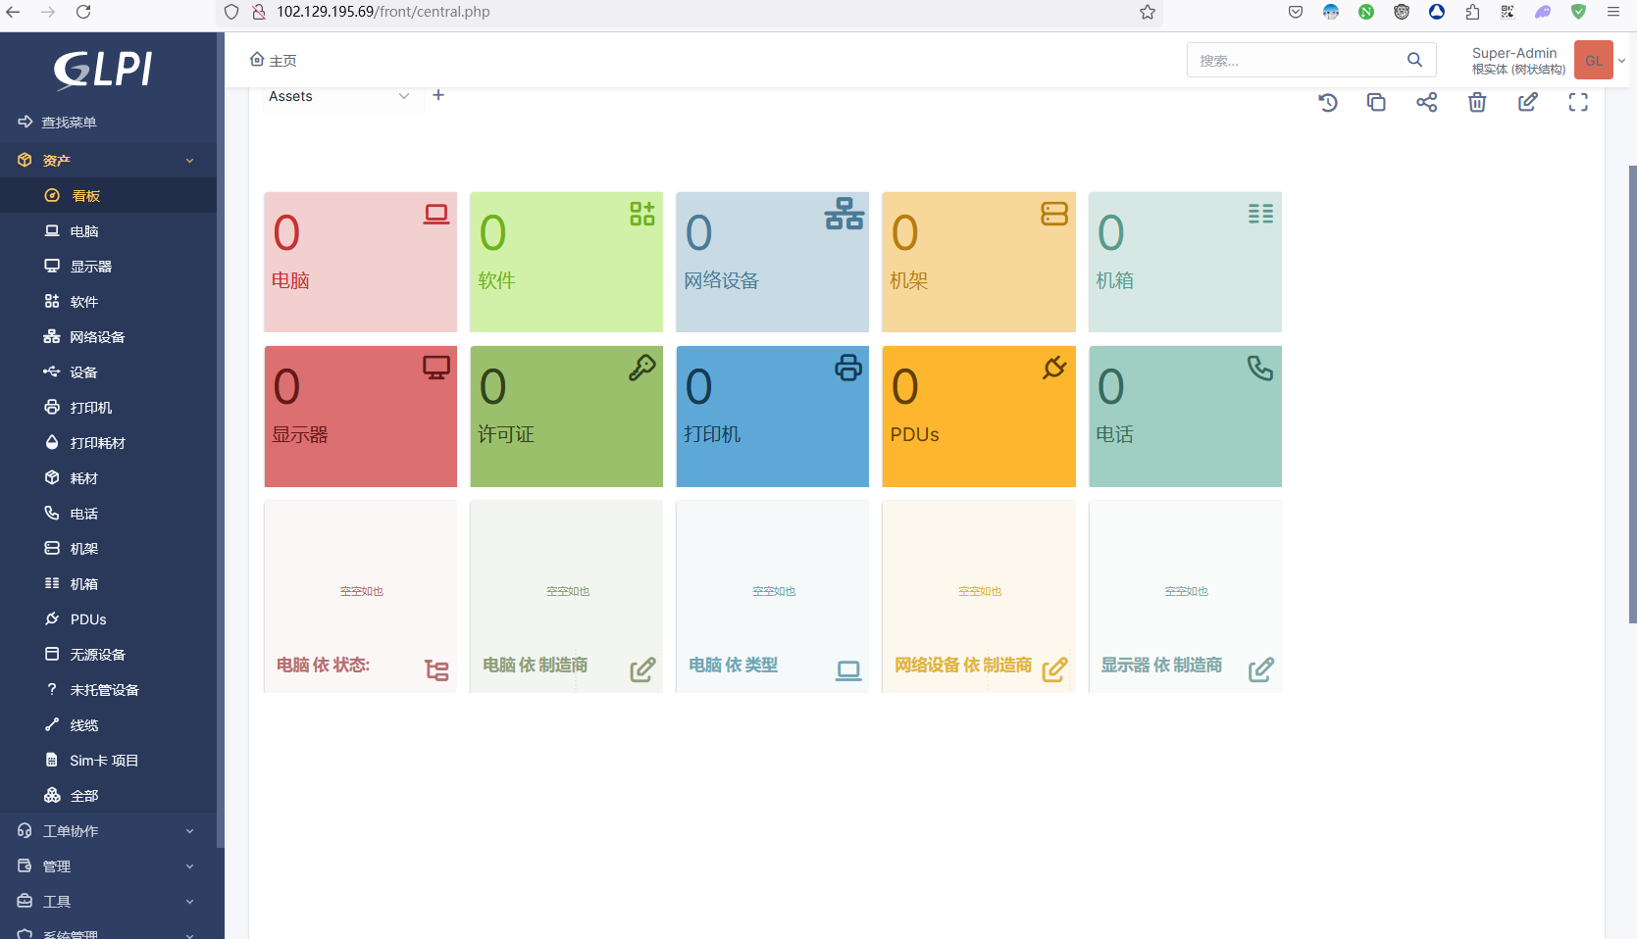Click the delete dashboard trash icon
Viewport: 1637px width, 939px height.
pos(1477,102)
